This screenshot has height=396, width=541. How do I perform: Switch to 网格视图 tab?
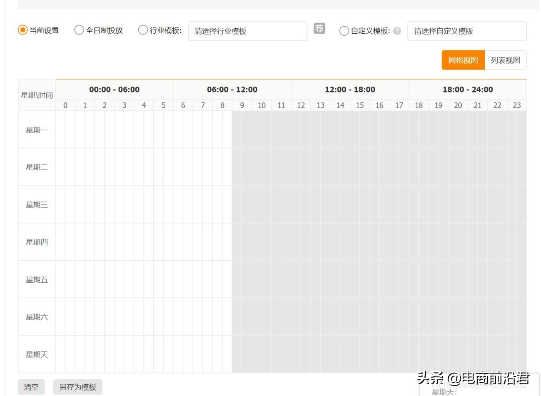click(463, 60)
